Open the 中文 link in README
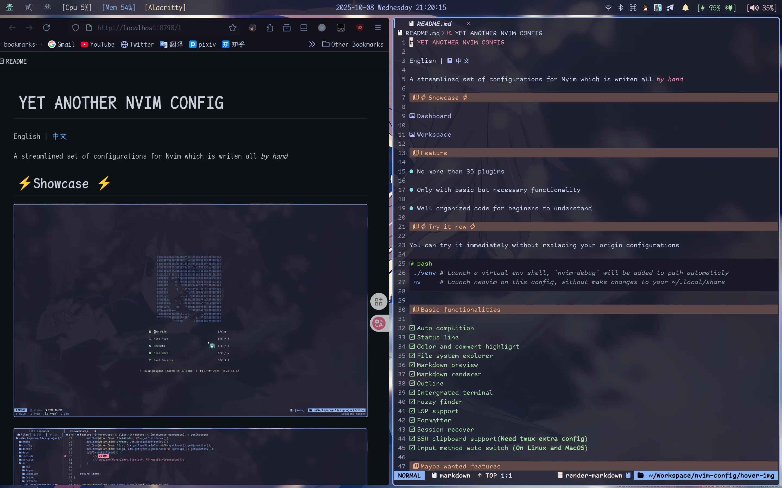Image resolution: width=782 pixels, height=488 pixels. point(59,136)
